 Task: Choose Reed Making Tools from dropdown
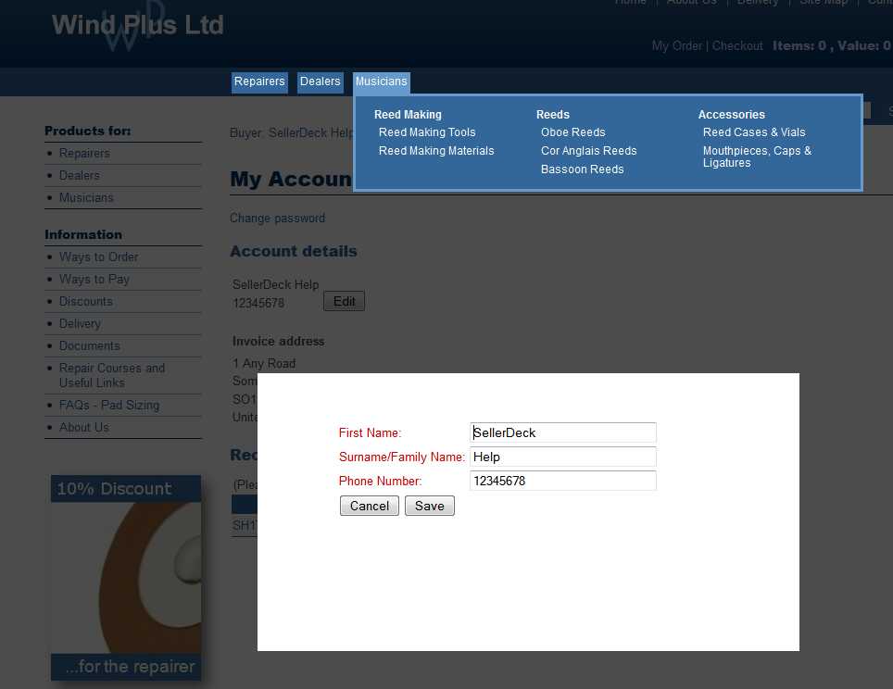tap(427, 132)
